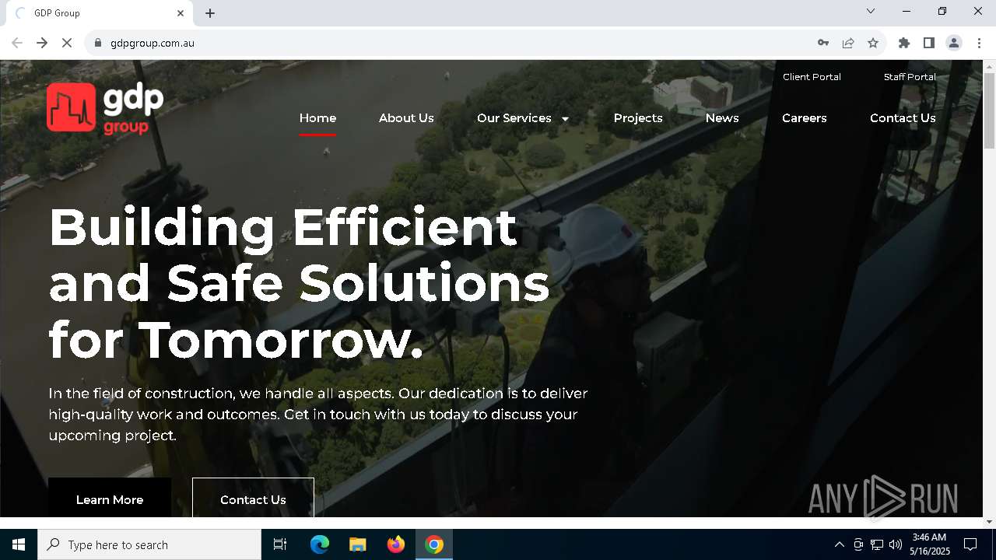This screenshot has height=560, width=996.
Task: Open Contact Us in navigation bar
Action: 903,118
